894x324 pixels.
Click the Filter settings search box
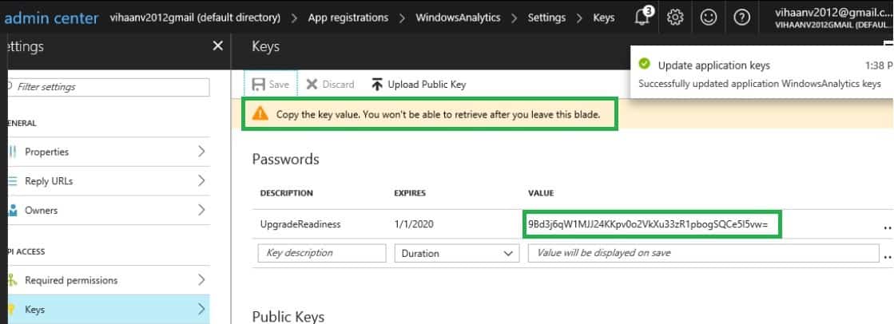tap(109, 87)
